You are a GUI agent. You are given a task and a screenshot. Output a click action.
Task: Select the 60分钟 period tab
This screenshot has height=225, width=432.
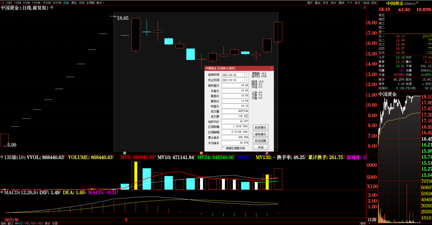57,2
